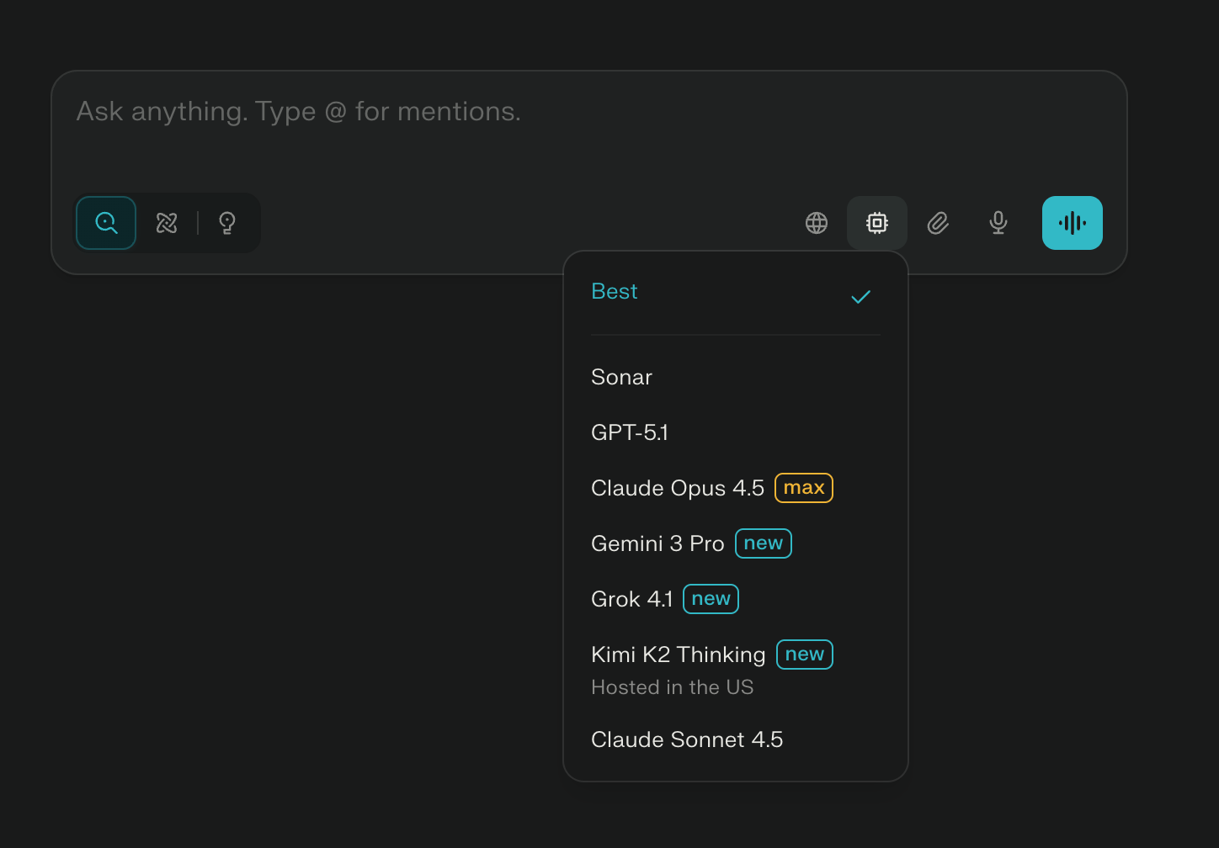Click the 'new' badge beside Kimi K2 Thinking
This screenshot has height=848, width=1219.
tap(805, 655)
